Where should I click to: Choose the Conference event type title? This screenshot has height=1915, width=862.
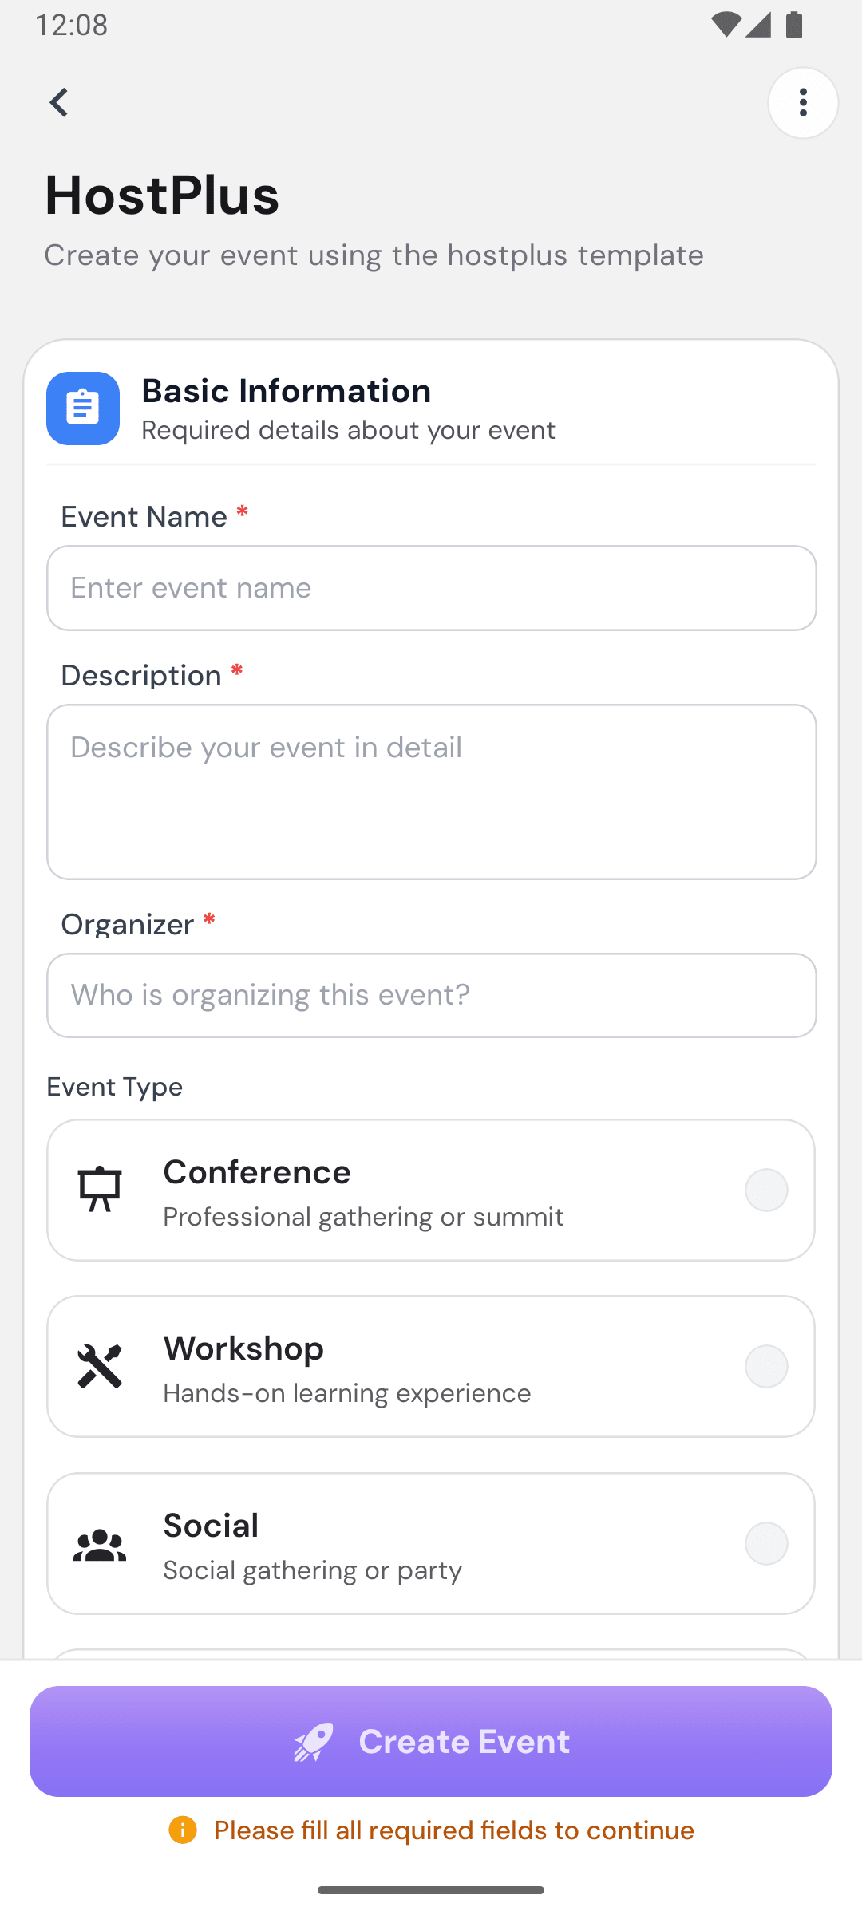click(257, 1172)
